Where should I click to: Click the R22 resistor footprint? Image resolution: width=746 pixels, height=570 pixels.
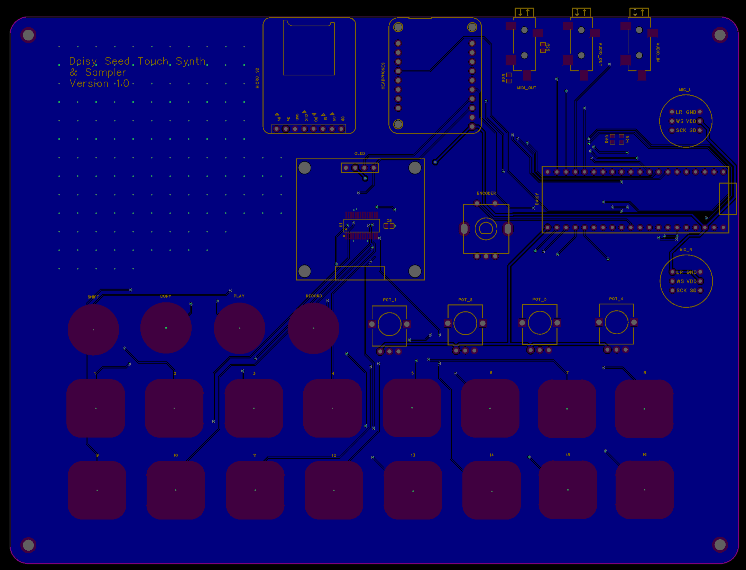tap(543, 47)
